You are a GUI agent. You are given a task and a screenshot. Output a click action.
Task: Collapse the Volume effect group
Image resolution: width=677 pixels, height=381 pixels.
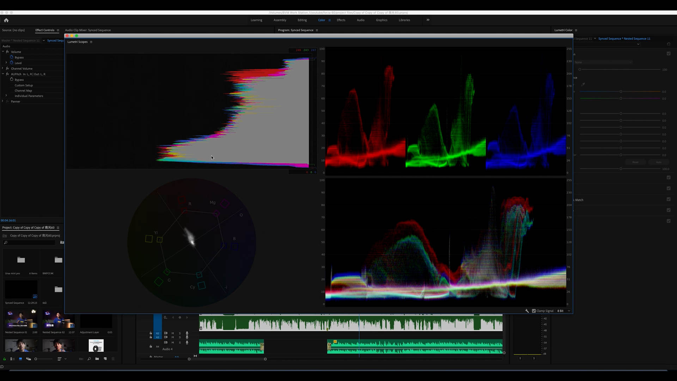click(3, 52)
